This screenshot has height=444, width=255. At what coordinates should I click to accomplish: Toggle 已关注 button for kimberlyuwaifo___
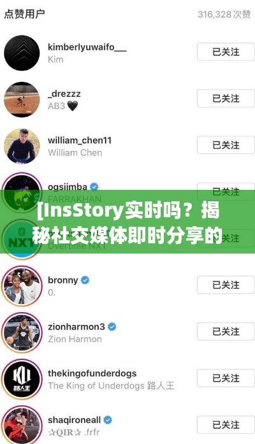click(x=226, y=52)
